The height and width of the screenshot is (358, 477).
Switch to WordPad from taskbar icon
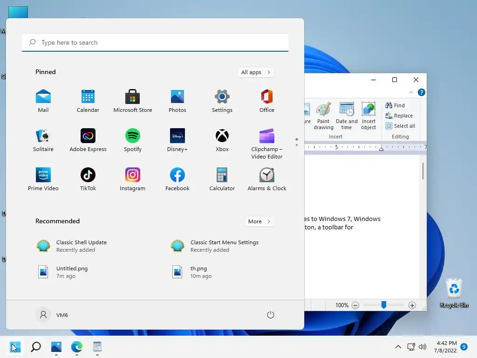click(97, 347)
